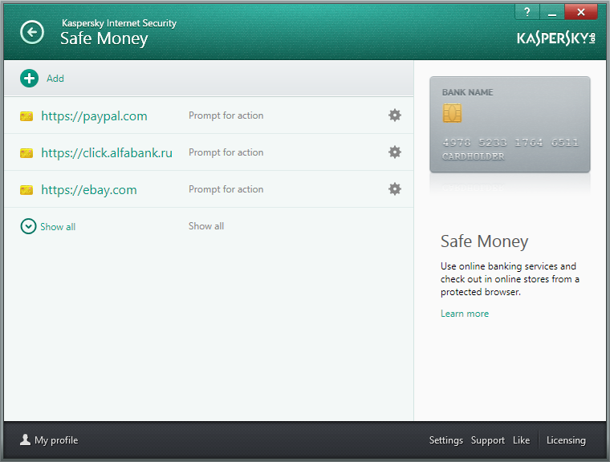Click the question mark help button
This screenshot has width=610, height=462.
pyautogui.click(x=527, y=12)
